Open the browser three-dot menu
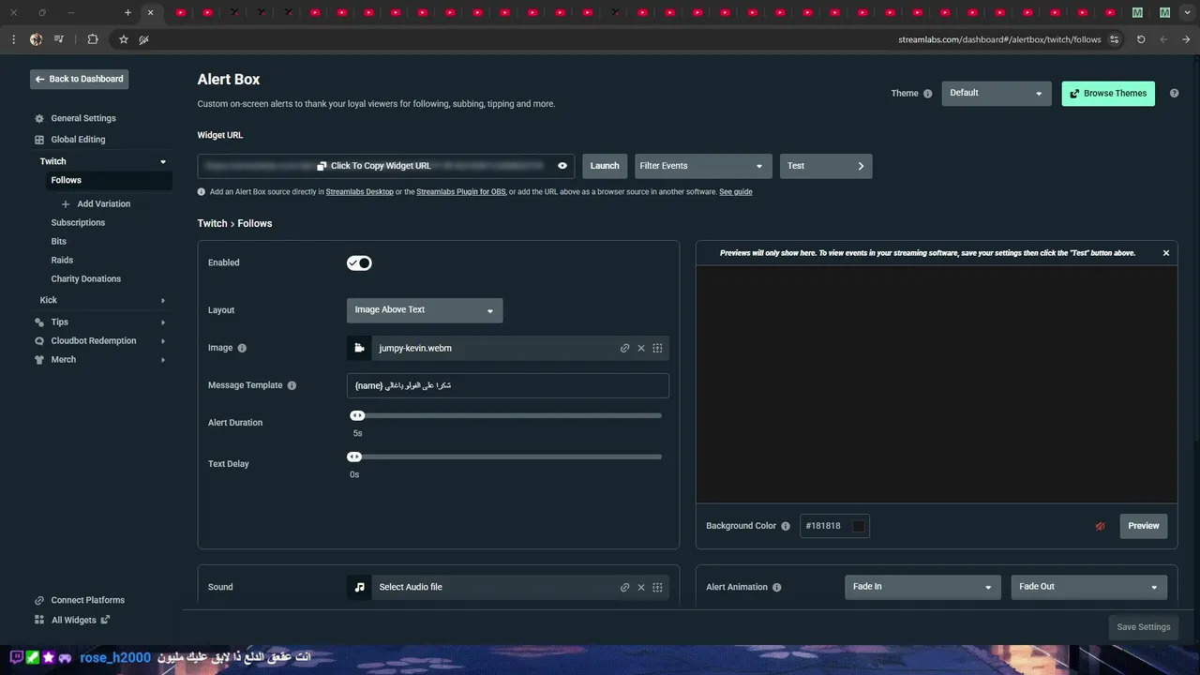The image size is (1200, 675). tap(13, 39)
